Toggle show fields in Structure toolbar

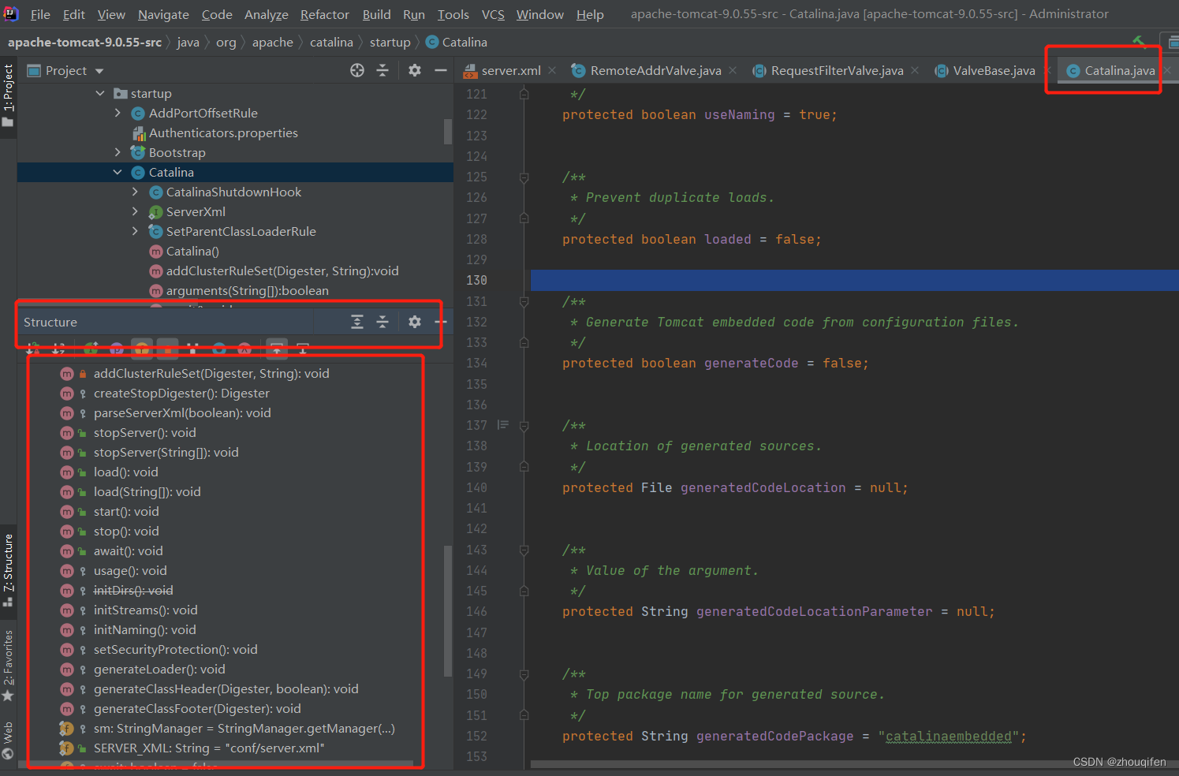coord(142,349)
